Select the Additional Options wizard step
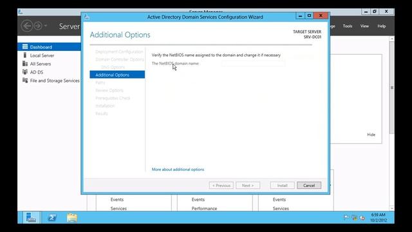This screenshot has height=232, width=412. [117, 75]
